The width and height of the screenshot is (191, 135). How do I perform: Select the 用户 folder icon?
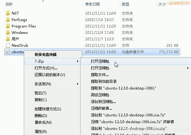pos(8,39)
